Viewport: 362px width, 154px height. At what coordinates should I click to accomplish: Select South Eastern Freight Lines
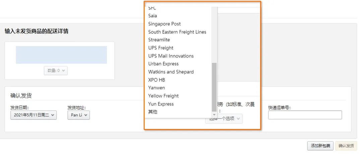[177, 32]
